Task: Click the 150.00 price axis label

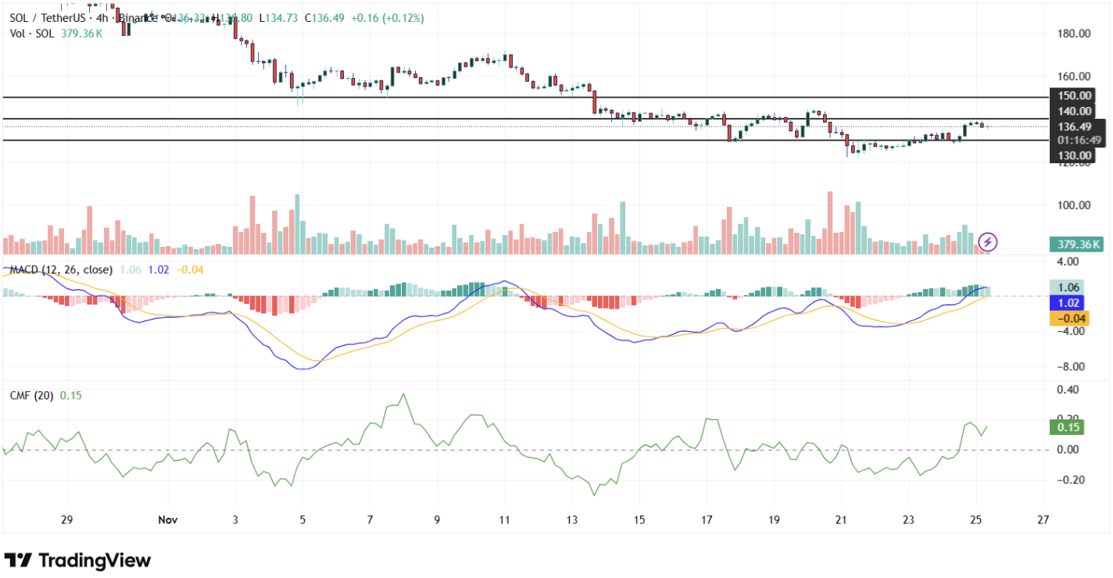Action: tap(1074, 95)
